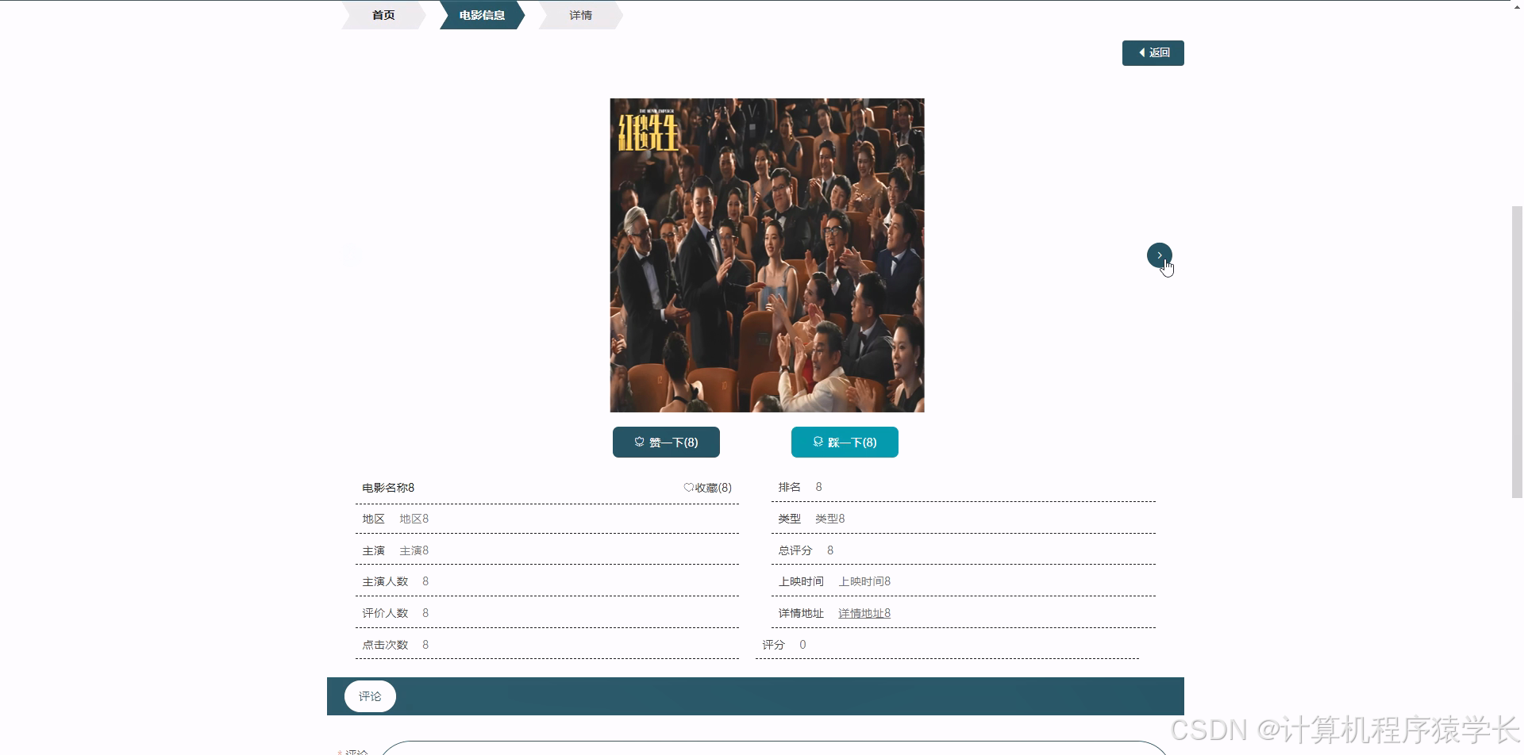Click the 评价人数 label

385,613
